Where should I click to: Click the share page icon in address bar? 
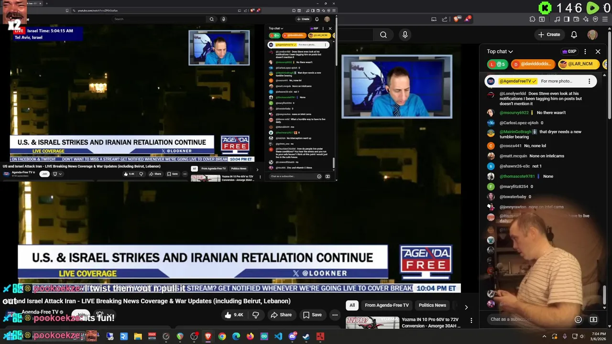[444, 19]
